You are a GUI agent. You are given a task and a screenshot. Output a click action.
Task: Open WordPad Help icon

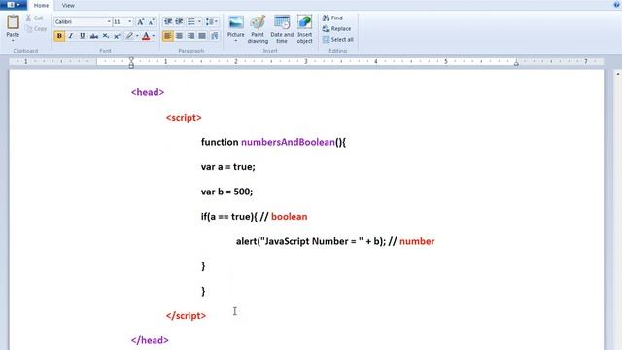click(617, 4)
